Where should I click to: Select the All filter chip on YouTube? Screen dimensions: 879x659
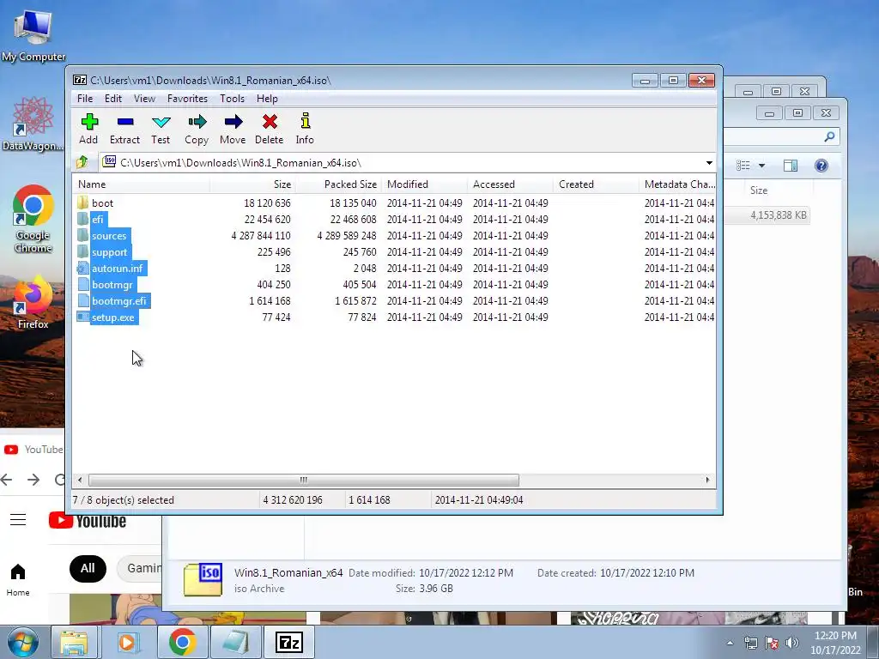pos(88,568)
